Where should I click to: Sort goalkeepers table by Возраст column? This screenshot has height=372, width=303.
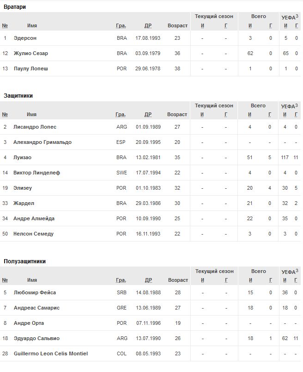tap(177, 25)
